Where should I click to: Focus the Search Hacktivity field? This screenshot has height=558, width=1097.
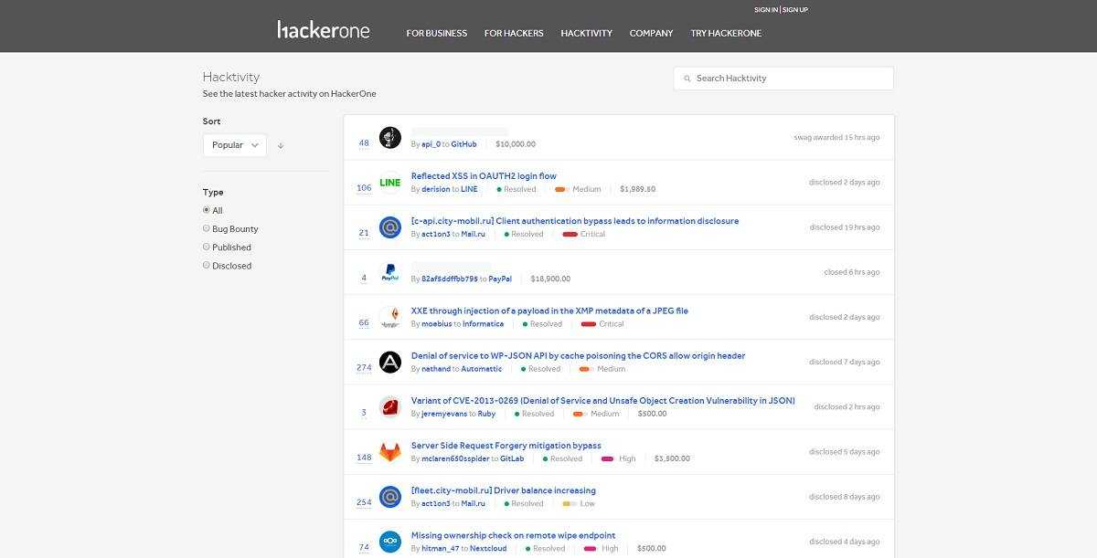click(x=783, y=79)
